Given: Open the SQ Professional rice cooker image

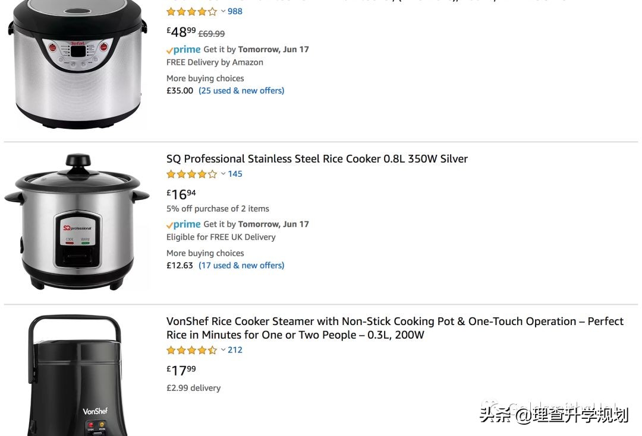Looking at the screenshot, I should pos(77,222).
